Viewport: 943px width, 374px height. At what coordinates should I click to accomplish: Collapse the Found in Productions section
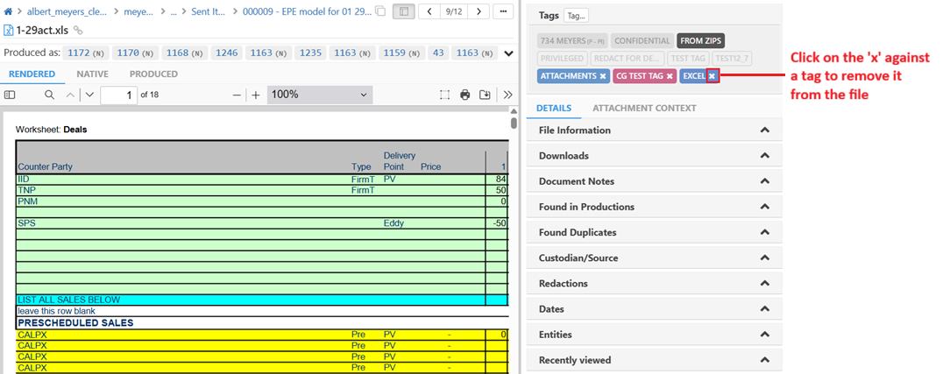pos(764,207)
